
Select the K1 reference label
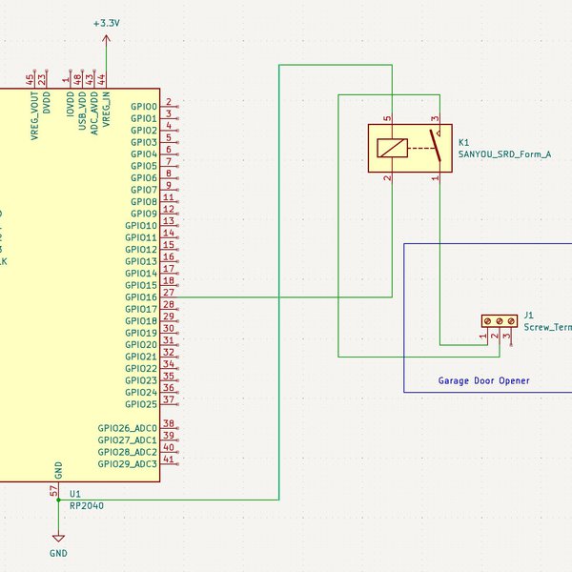[x=463, y=142]
